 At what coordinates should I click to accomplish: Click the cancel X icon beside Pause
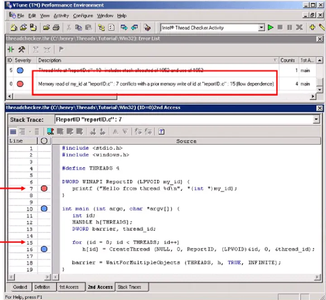coord(299,28)
